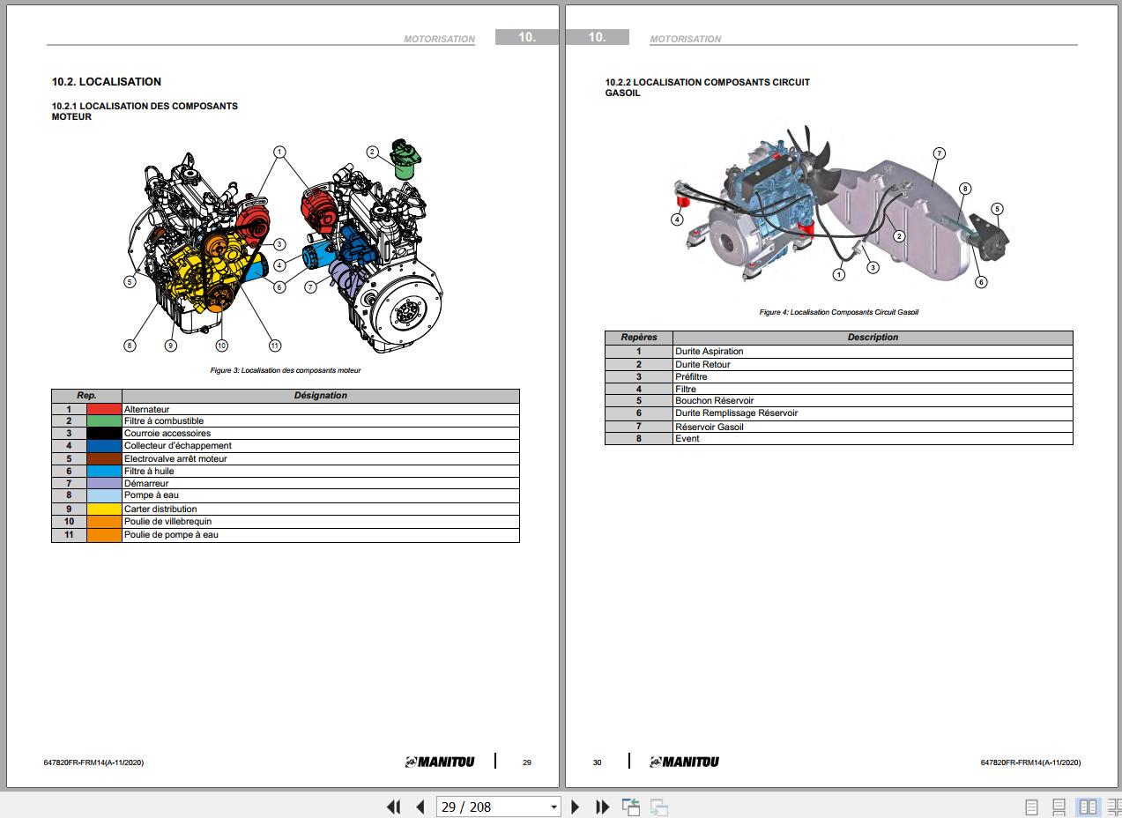The height and width of the screenshot is (818, 1122).
Task: Click the Pompe à eau row
Action: tap(286, 495)
